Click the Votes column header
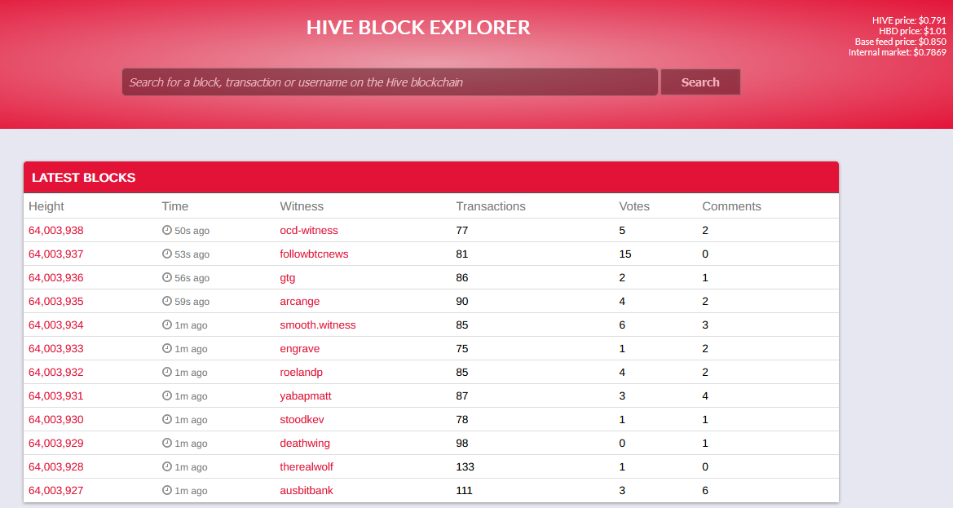953x508 pixels. click(634, 206)
